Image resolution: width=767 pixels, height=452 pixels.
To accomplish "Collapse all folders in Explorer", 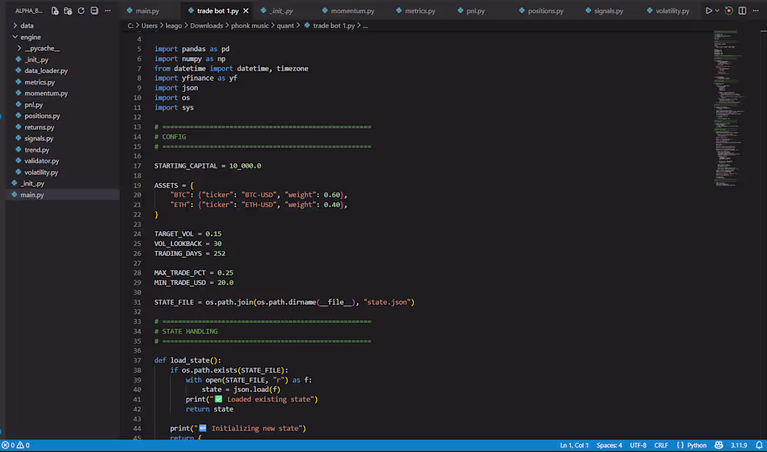I will tap(93, 10).
